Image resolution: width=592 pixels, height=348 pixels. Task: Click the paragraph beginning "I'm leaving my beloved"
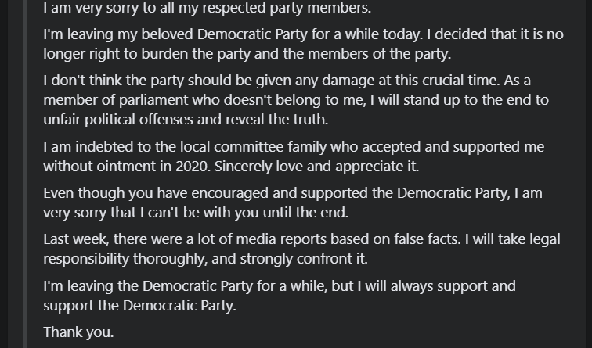point(303,44)
